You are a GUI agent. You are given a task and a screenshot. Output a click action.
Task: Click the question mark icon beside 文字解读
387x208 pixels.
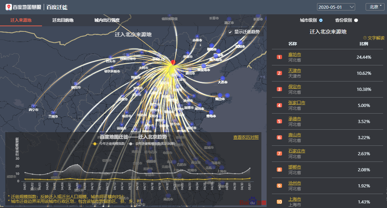click(x=365, y=38)
